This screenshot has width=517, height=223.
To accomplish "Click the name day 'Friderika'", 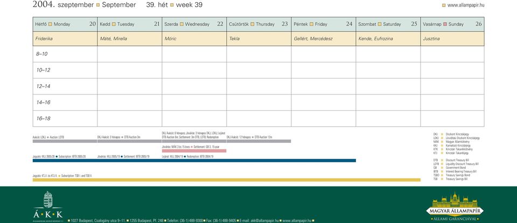I will (x=44, y=39).
